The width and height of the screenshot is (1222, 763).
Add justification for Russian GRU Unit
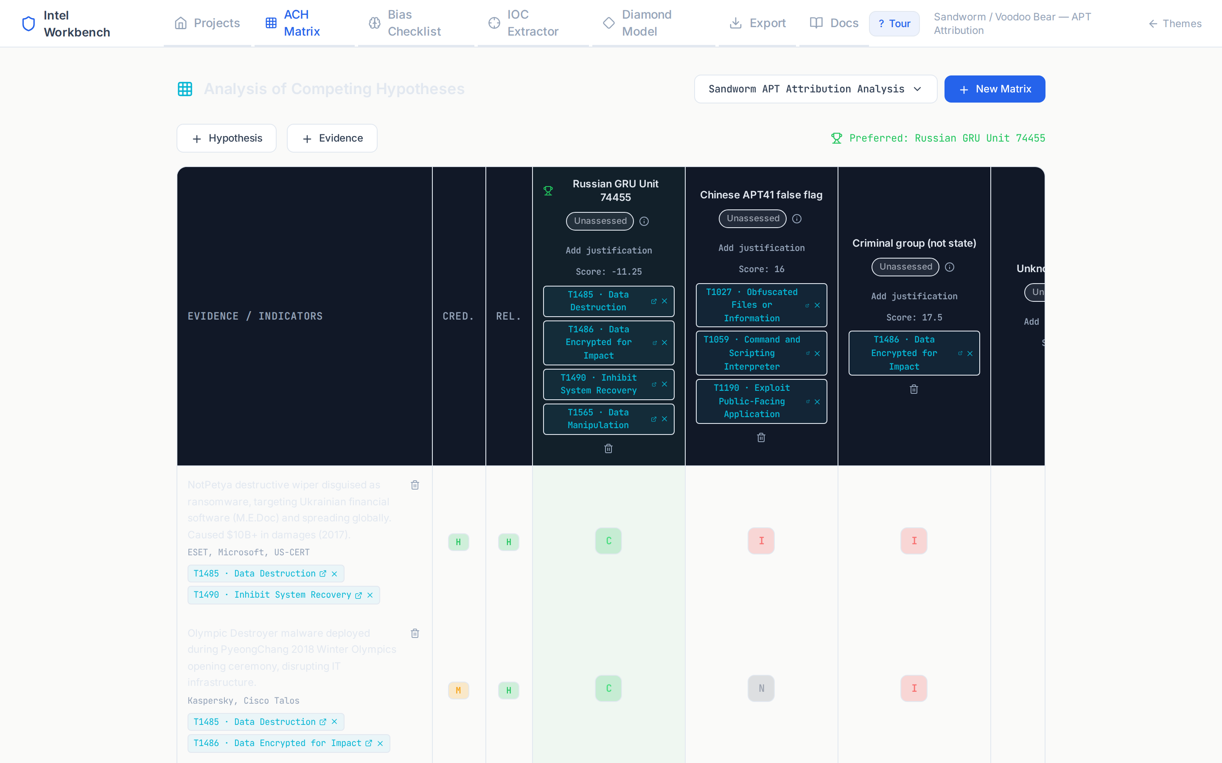pos(608,250)
